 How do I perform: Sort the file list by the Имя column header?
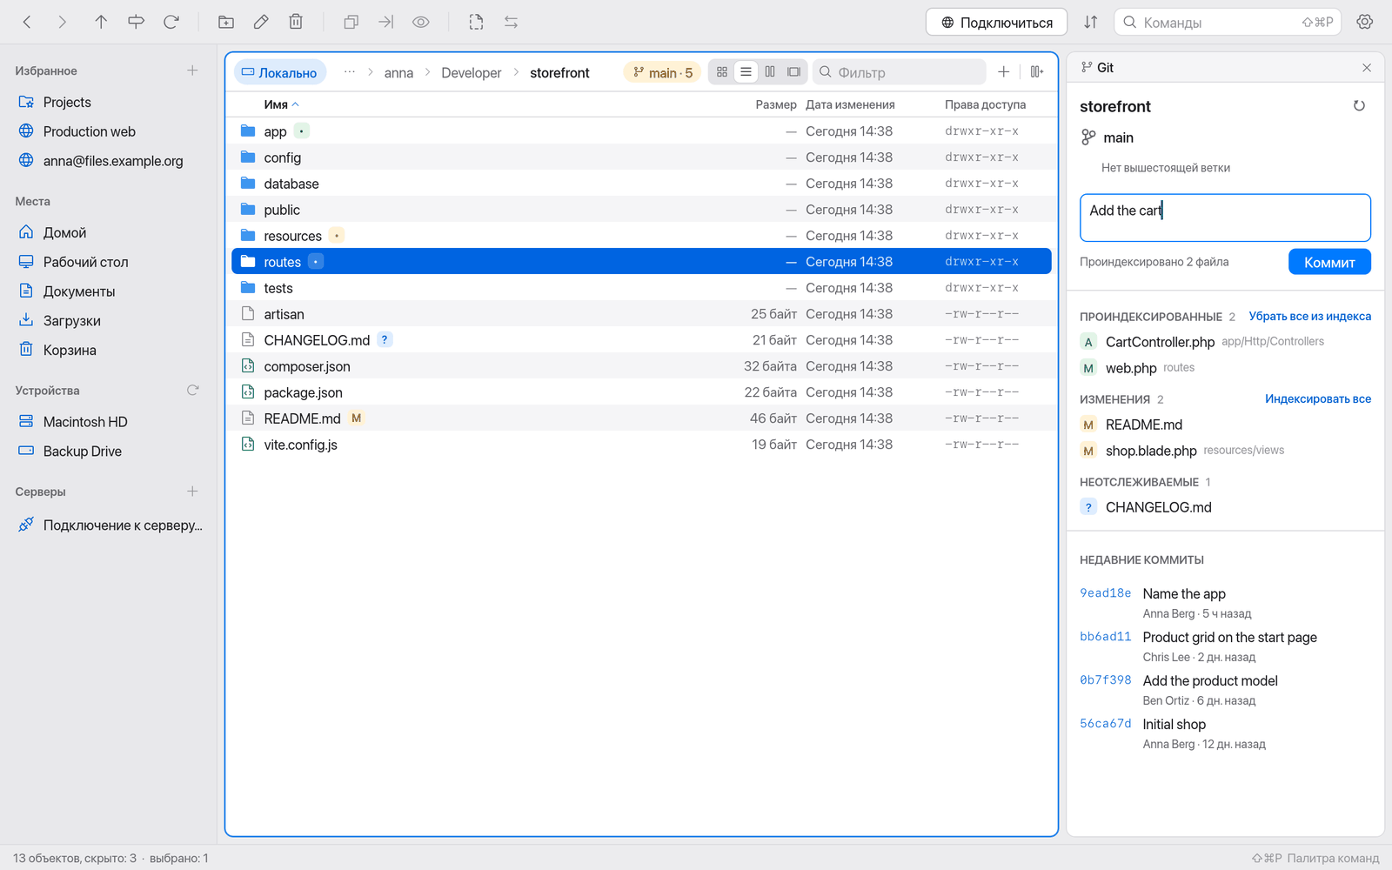tap(276, 104)
